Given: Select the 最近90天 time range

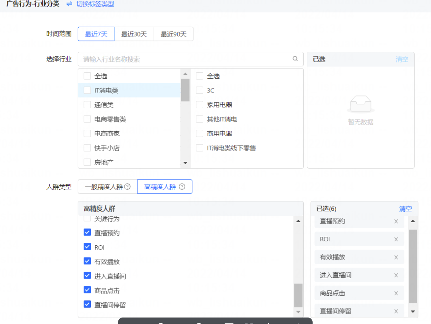Looking at the screenshot, I should pyautogui.click(x=173, y=34).
